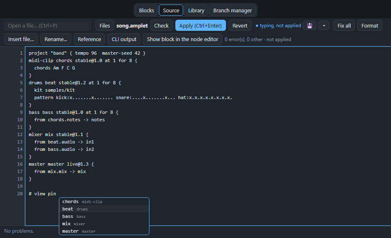This screenshot has height=238, width=391.
Task: Click the '0 error(s), 0 other' status
Action: (x=258, y=39)
